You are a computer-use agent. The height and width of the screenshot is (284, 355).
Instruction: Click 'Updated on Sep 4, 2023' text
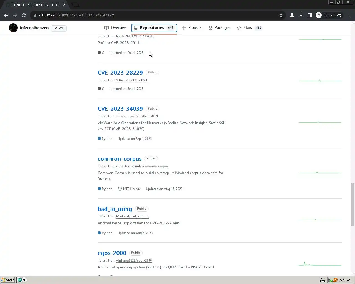126,89
